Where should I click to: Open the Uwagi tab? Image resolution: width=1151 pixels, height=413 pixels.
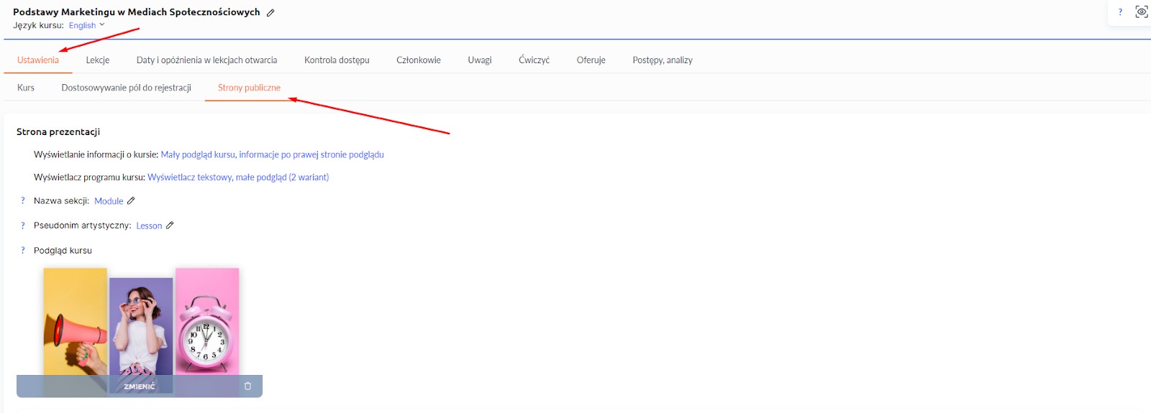point(480,60)
